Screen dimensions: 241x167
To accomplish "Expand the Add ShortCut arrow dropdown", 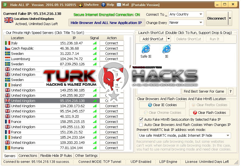I will (x=169, y=39).
